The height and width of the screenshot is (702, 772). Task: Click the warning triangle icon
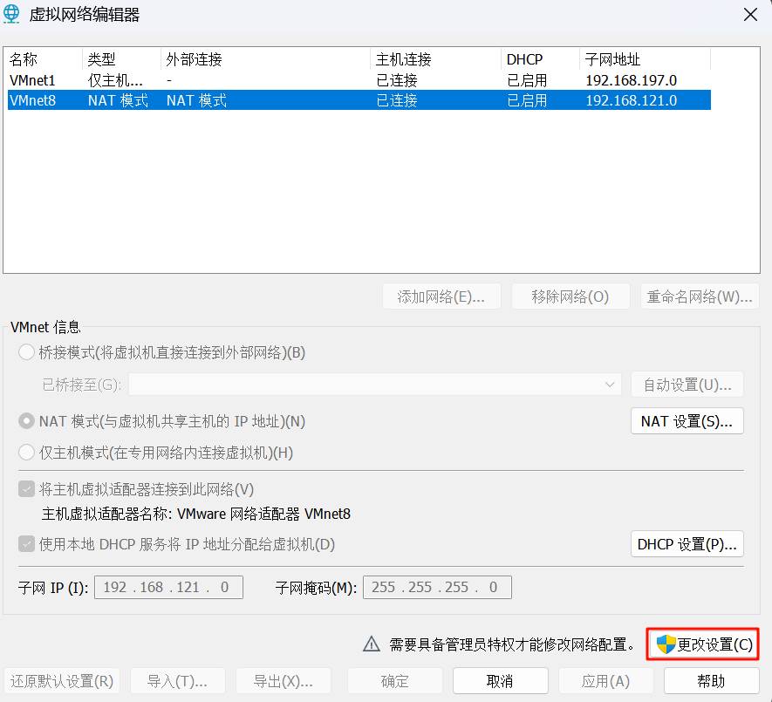pos(372,644)
